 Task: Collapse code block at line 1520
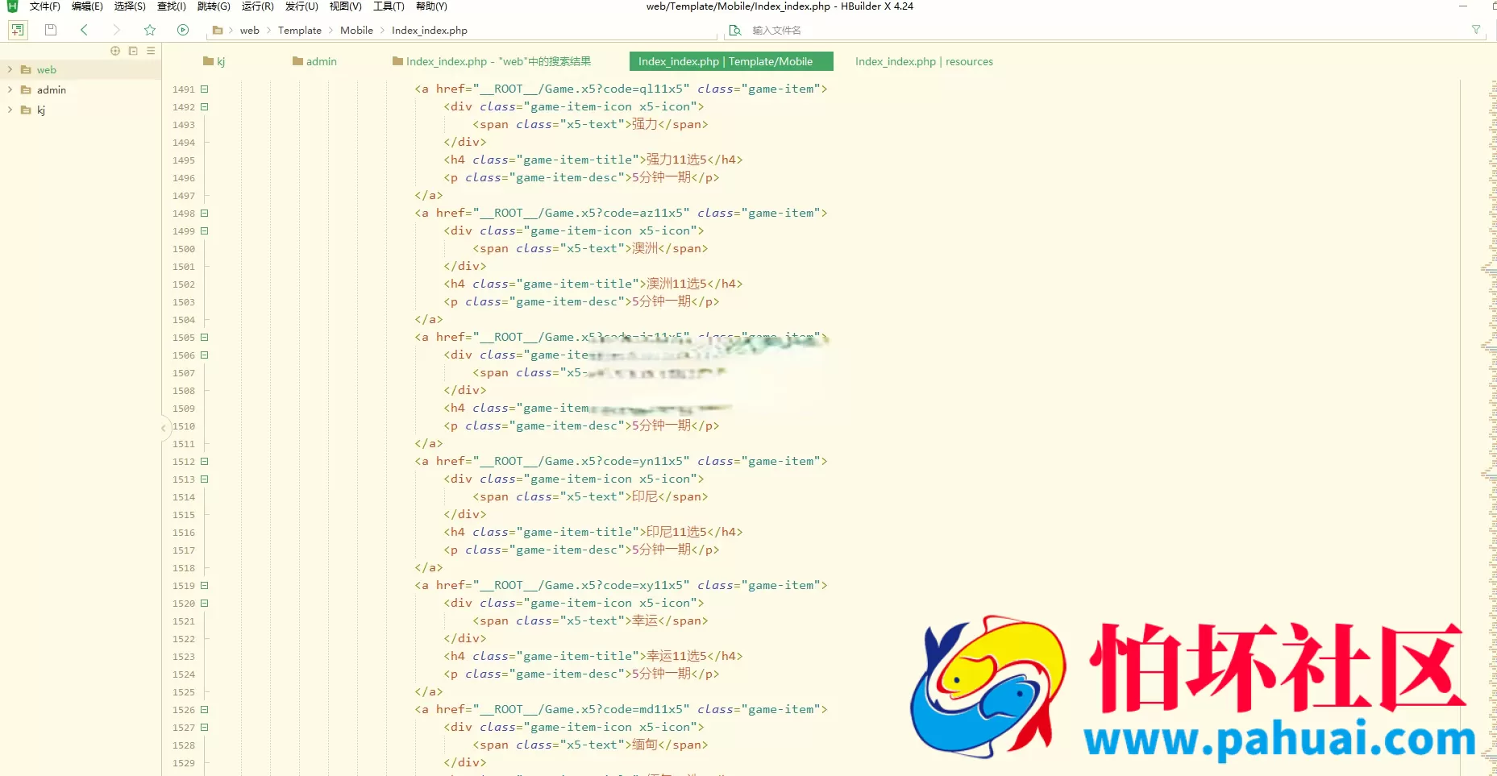[205, 604]
